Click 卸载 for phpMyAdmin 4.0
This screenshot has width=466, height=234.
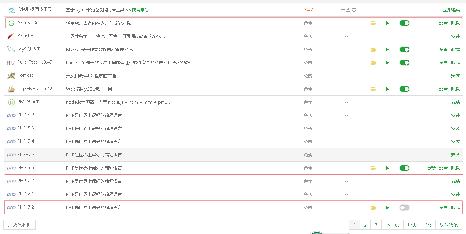click(x=455, y=89)
